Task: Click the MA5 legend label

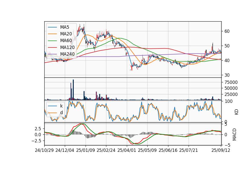Action: [65, 27]
